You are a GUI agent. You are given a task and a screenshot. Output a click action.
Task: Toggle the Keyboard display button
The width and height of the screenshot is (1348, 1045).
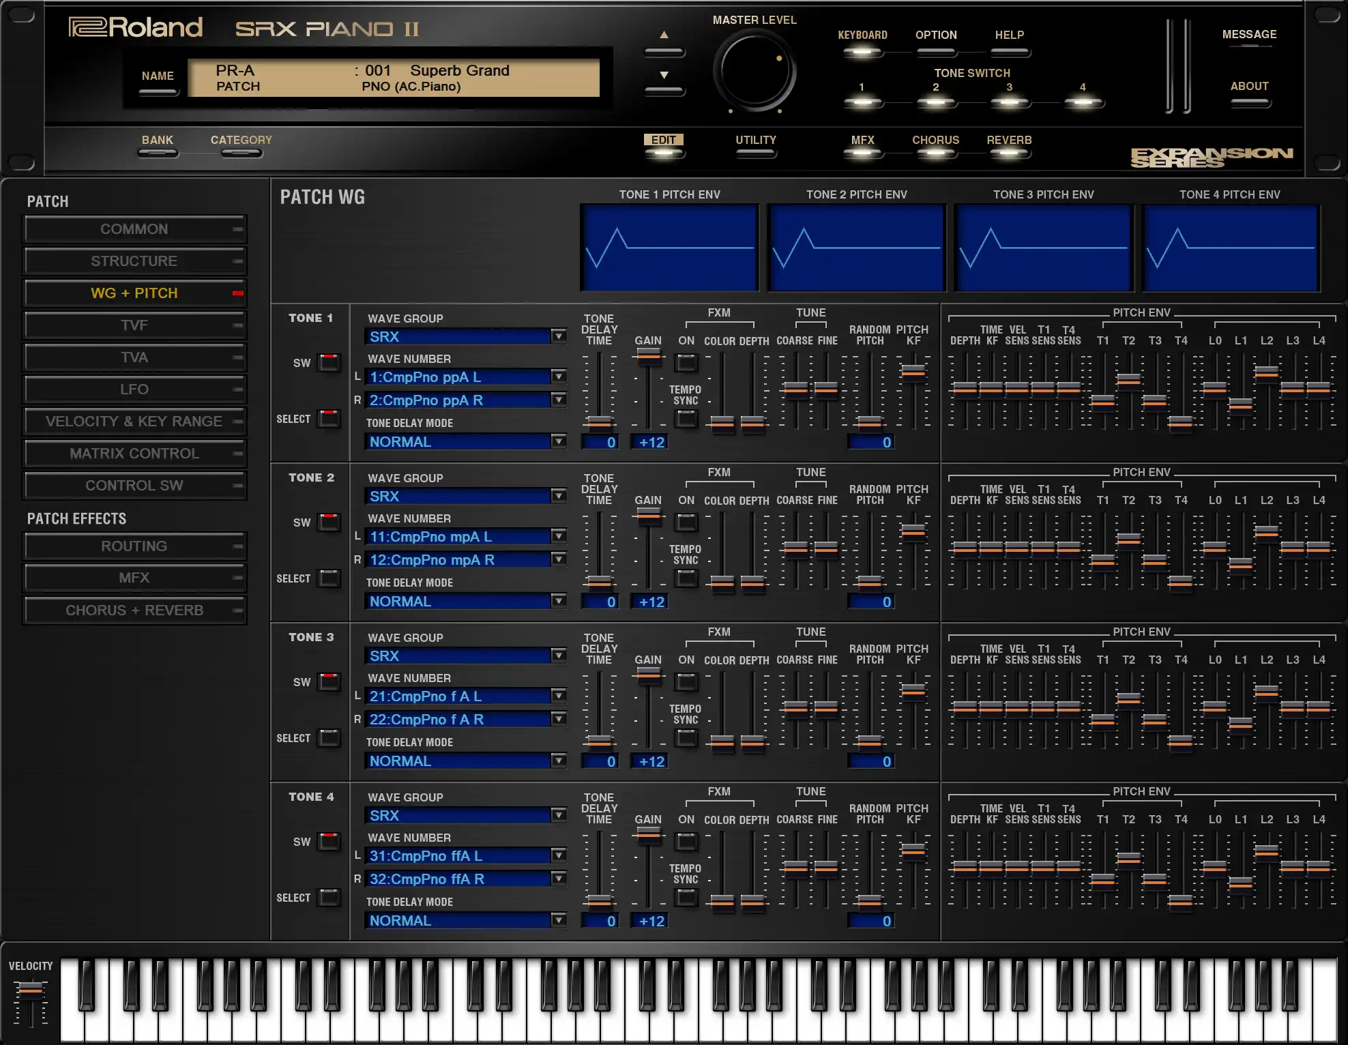point(862,52)
